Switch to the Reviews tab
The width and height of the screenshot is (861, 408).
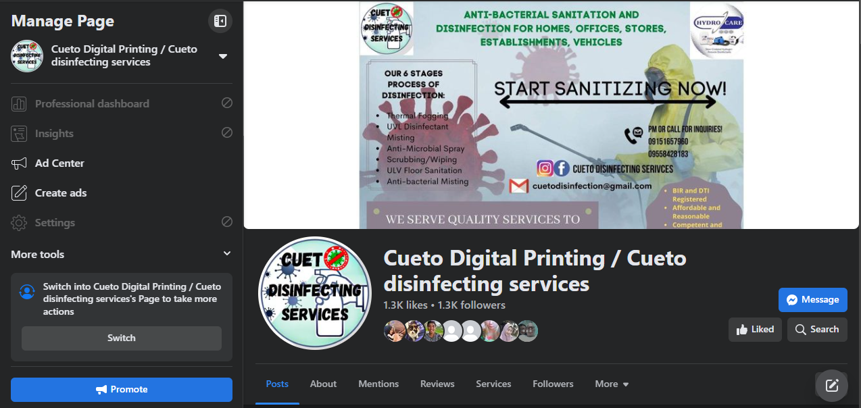437,384
